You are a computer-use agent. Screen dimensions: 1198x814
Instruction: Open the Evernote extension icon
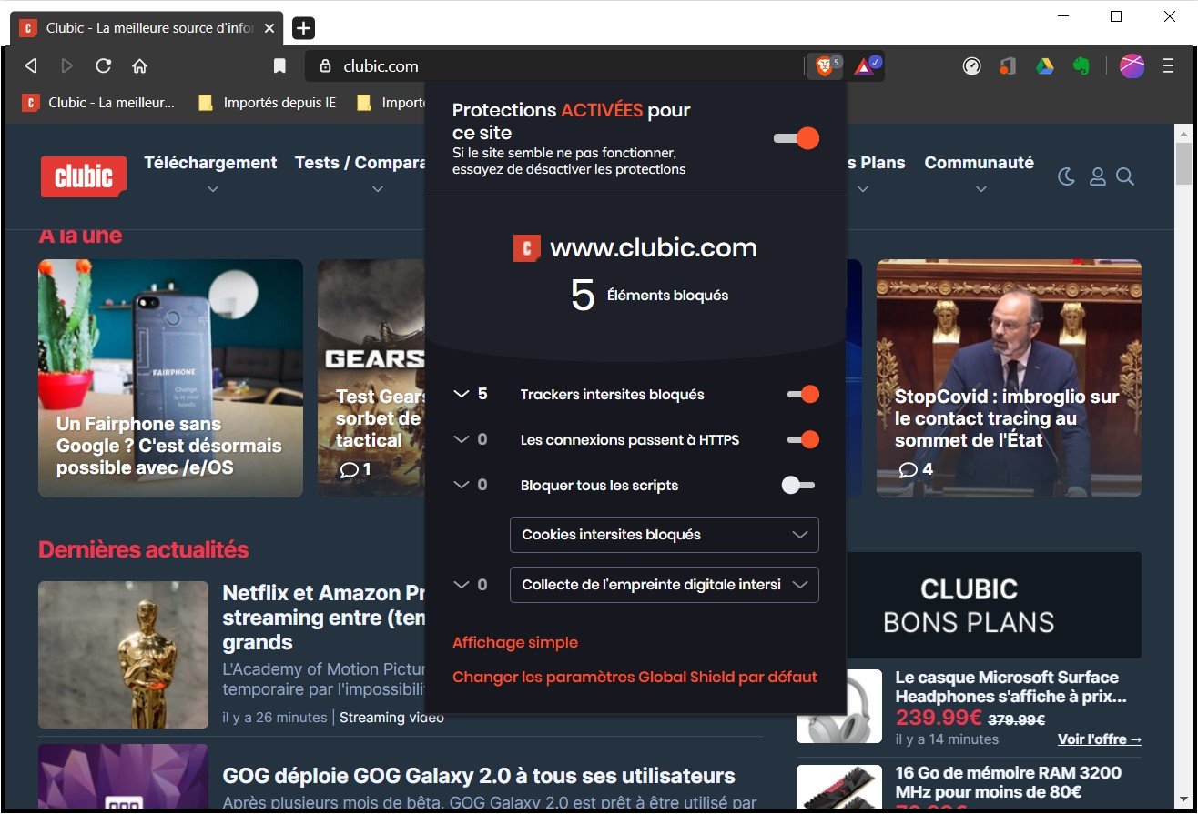click(x=1081, y=65)
